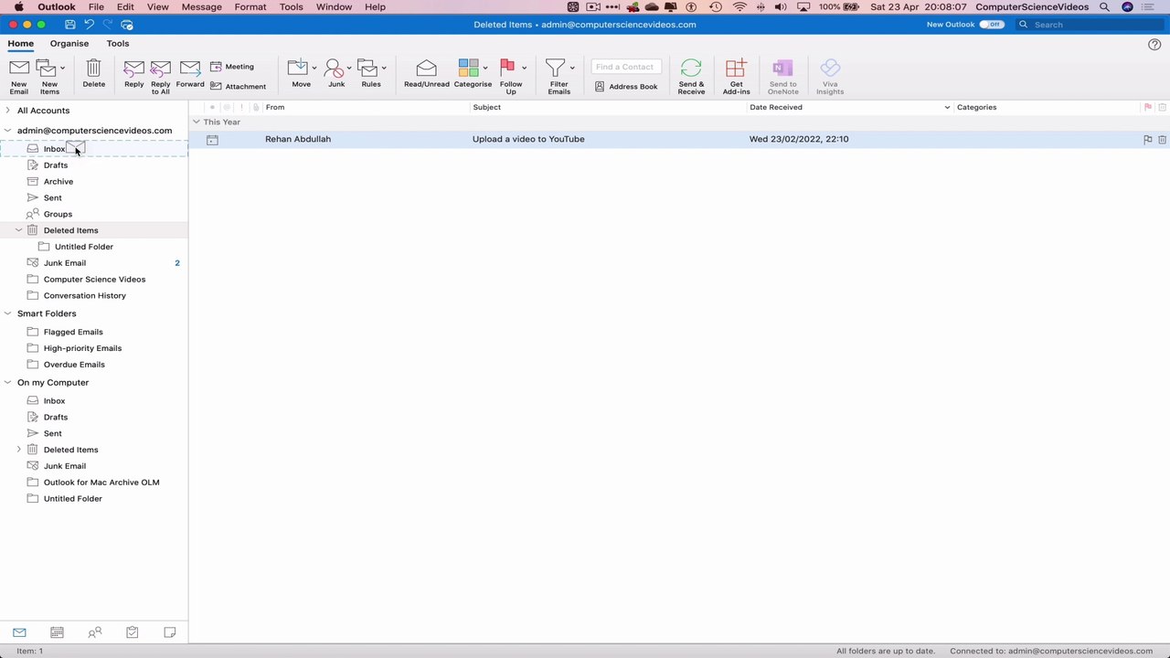Click the Meeting button
Screen dimensions: 1170x658
232,67
